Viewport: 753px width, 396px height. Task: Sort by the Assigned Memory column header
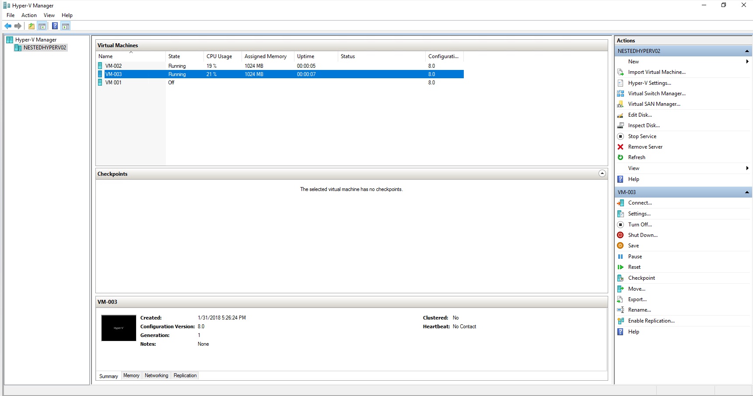pos(268,56)
